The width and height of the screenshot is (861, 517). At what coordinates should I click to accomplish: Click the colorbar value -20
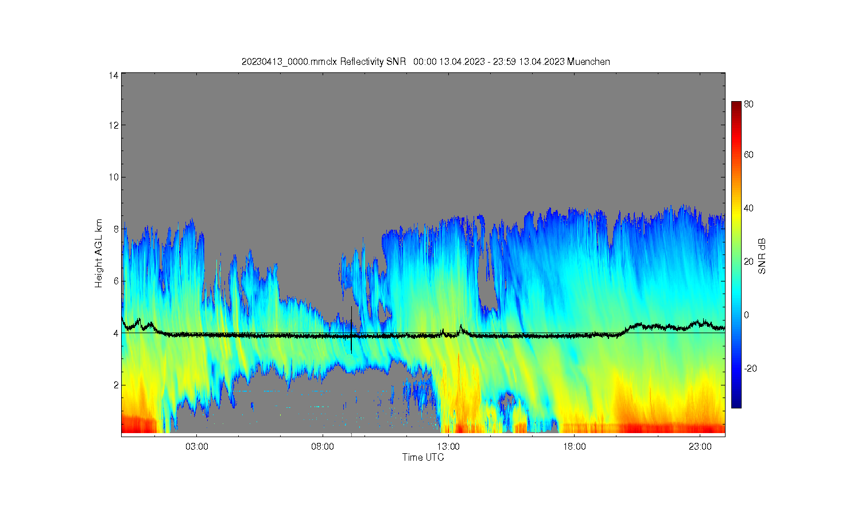click(750, 369)
